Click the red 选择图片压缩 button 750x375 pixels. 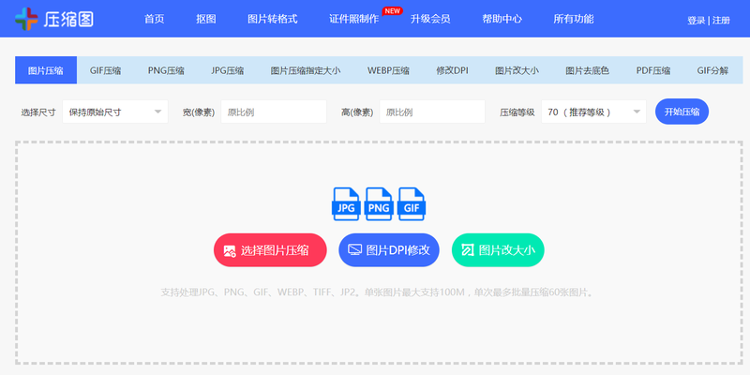pos(270,250)
